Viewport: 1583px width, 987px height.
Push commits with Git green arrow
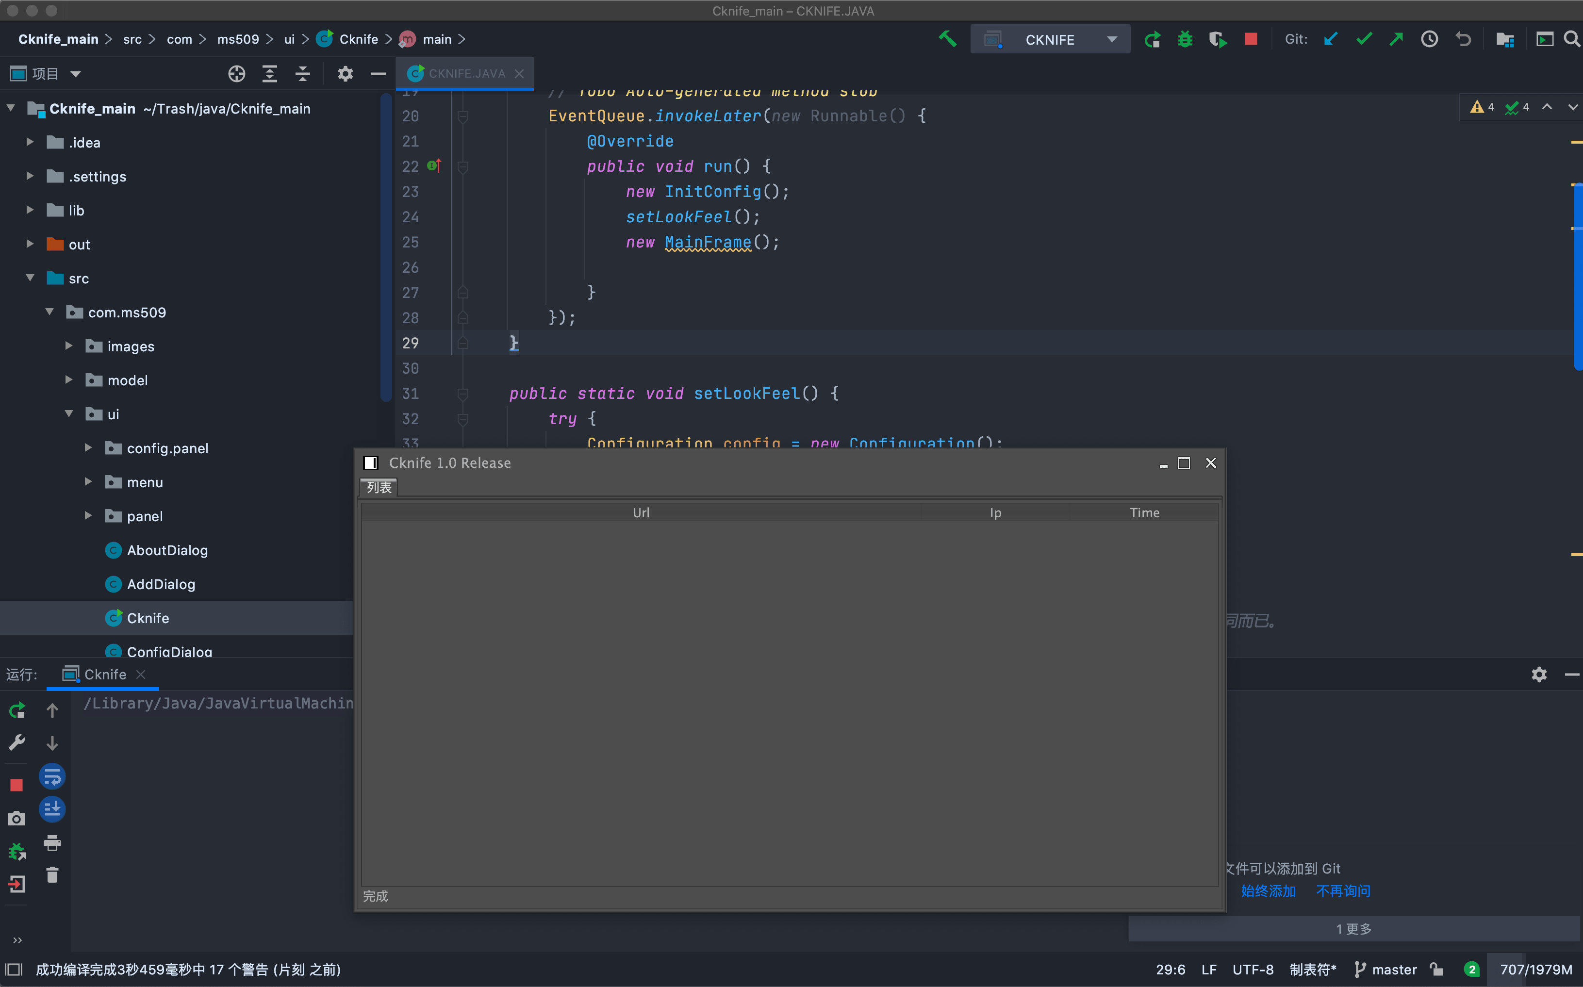[x=1396, y=39]
